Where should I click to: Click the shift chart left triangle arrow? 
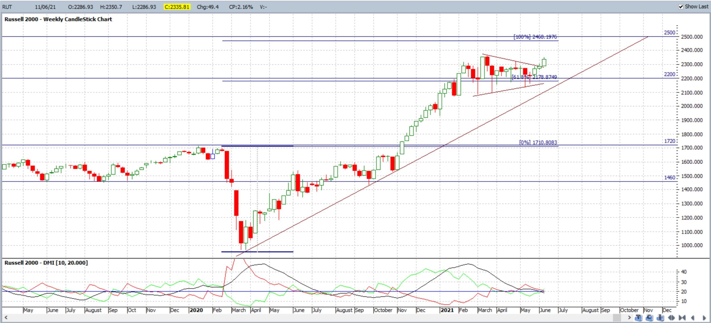point(693,318)
